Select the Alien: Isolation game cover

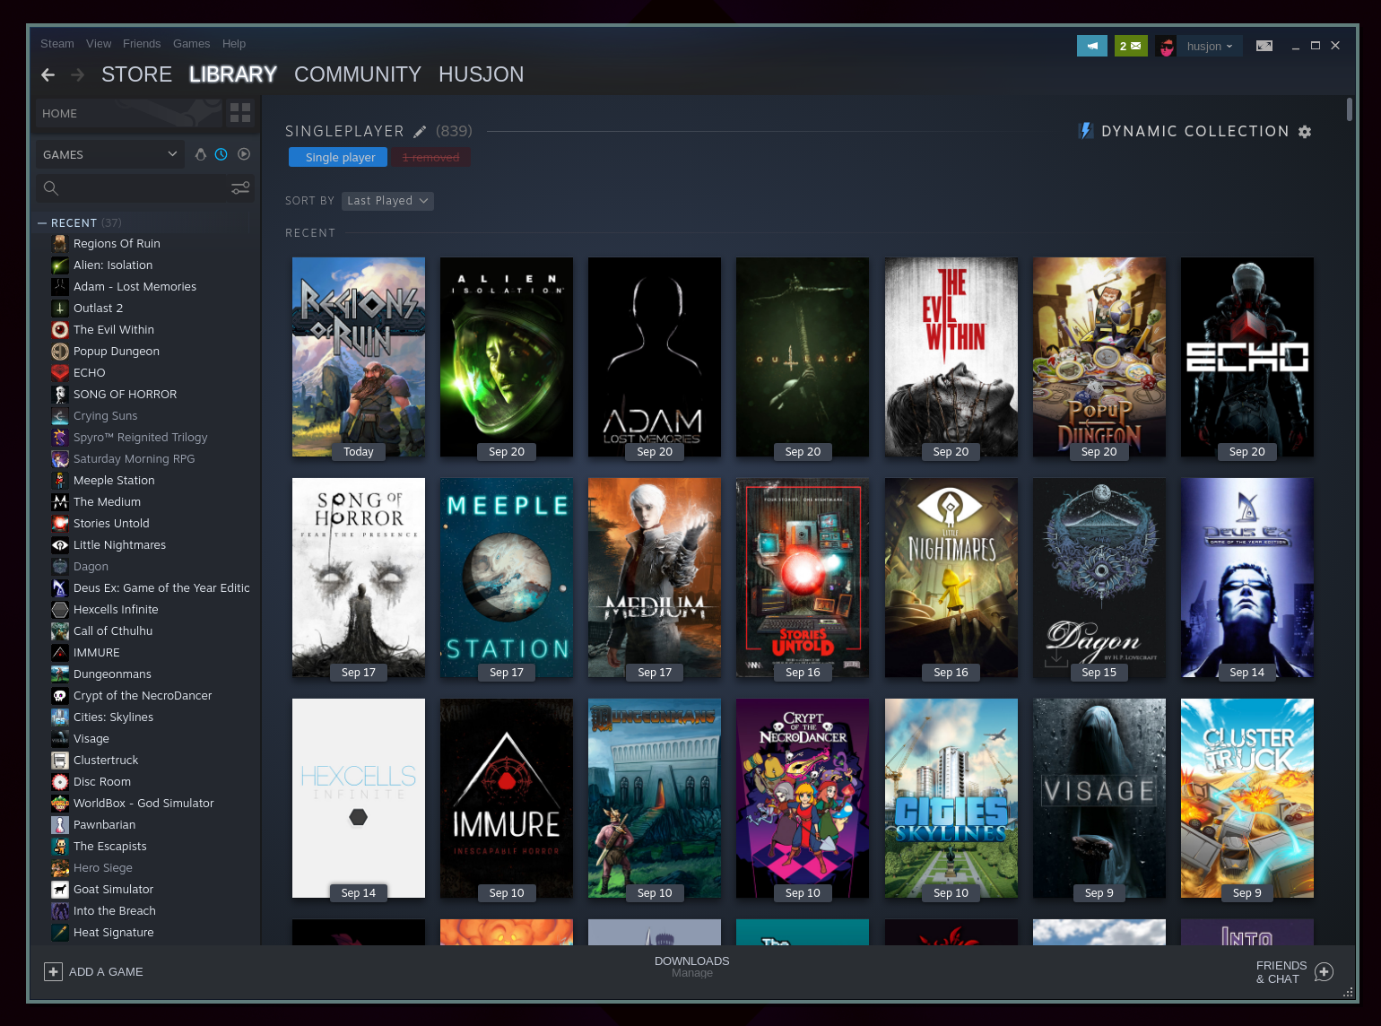[506, 357]
